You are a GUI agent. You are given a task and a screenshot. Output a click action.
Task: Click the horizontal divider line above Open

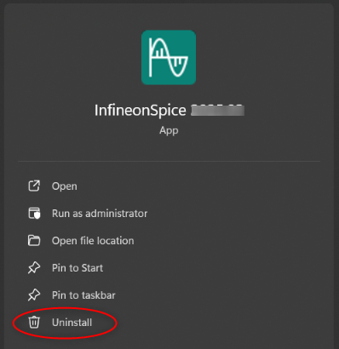pos(169,161)
